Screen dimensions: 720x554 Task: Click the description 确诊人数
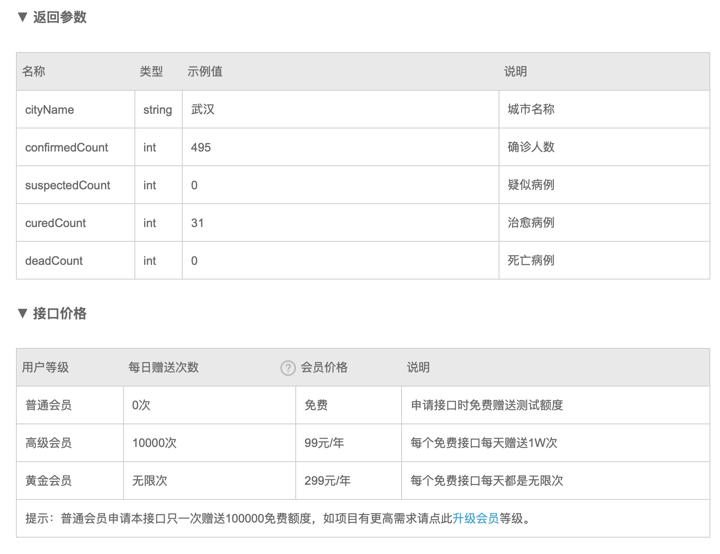pos(531,147)
